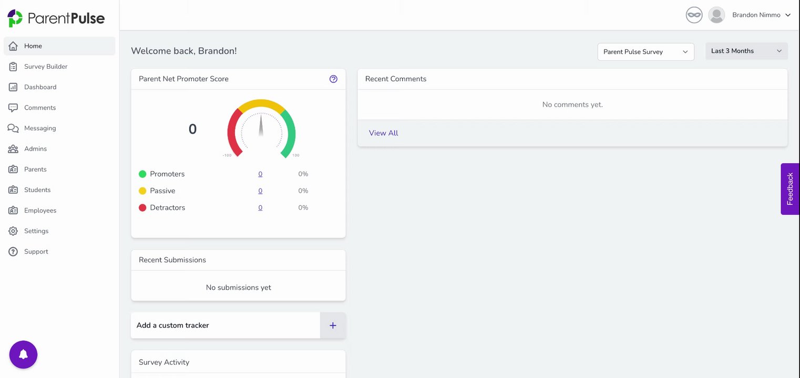
Task: Open the Comments section in sidebar
Action: point(40,108)
